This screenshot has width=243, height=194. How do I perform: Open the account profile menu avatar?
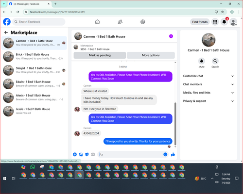233,22
